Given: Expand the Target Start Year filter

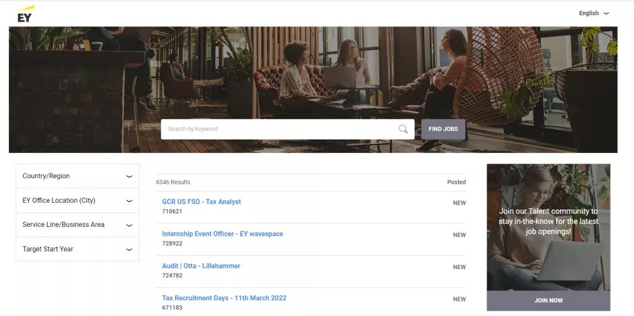Looking at the screenshot, I should (77, 249).
